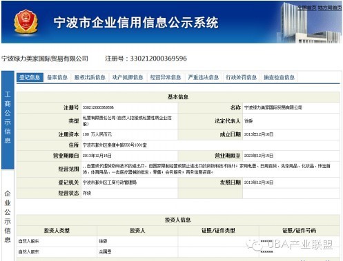Click the company name heading 宁波绿力美家国际贸易有限公司
Screen dimensions: 343x261
[45, 59]
